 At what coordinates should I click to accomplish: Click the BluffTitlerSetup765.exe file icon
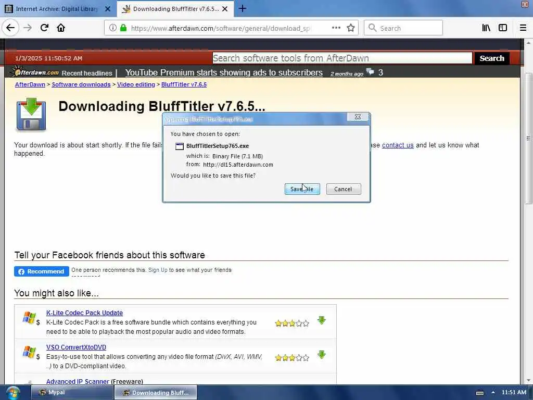[x=180, y=146]
